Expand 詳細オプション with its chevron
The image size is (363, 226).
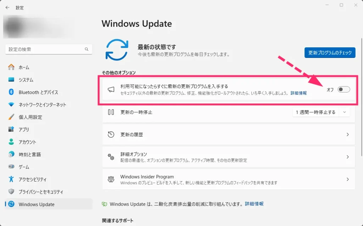(347, 157)
